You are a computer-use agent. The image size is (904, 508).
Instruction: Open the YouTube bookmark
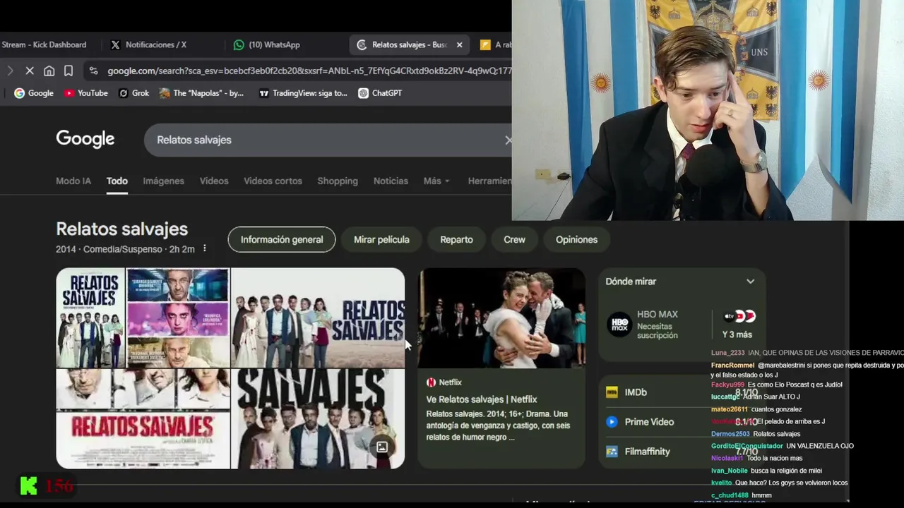[x=85, y=93]
